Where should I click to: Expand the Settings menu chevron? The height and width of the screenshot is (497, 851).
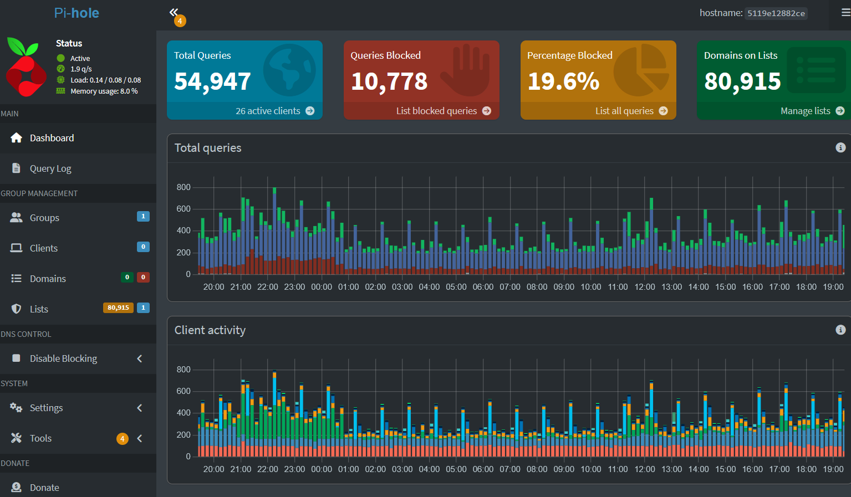(x=140, y=408)
